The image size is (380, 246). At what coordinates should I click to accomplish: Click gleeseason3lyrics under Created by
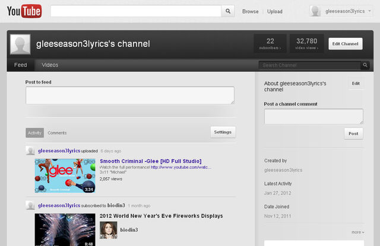point(283,170)
